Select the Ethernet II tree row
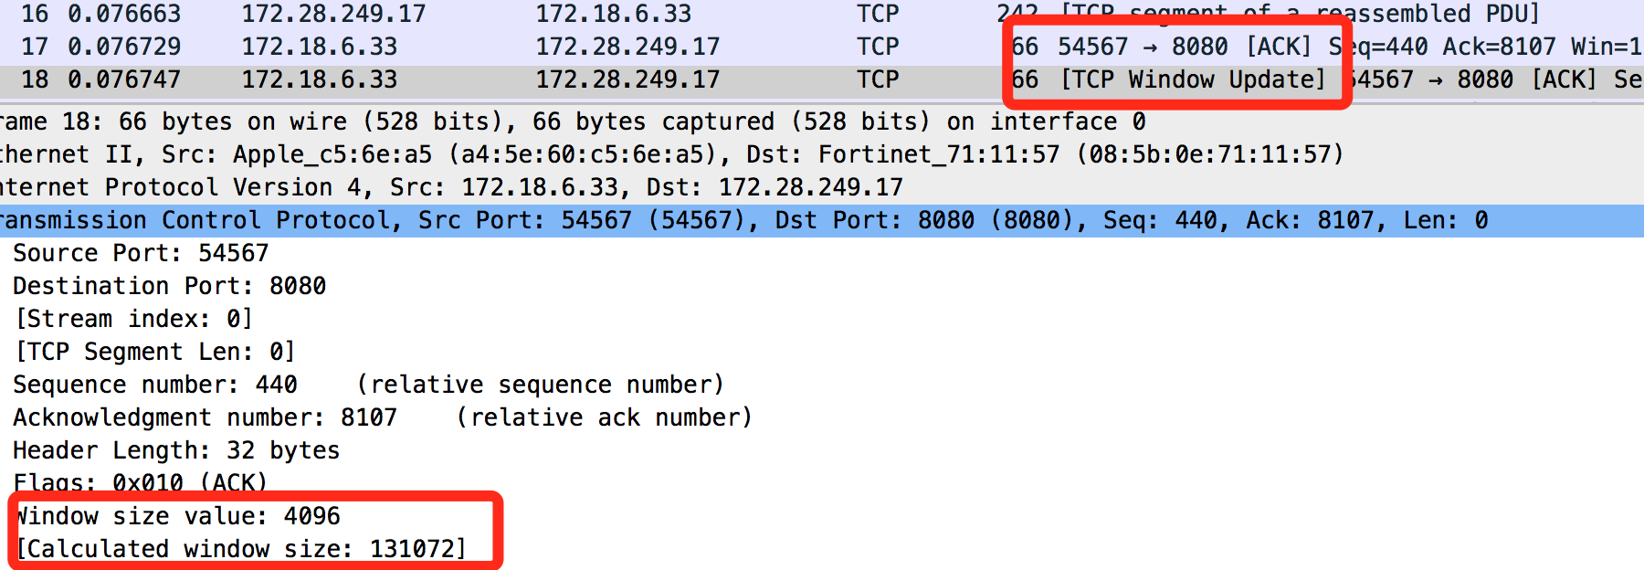This screenshot has height=570, width=1644. 822,154
